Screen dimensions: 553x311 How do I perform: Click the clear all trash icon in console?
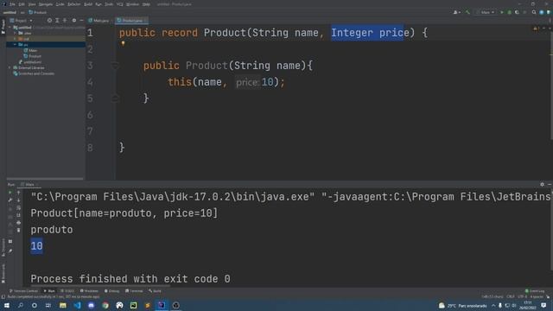18,231
